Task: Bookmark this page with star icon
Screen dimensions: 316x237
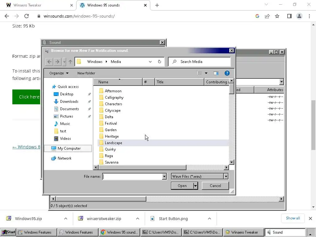Action: click(277, 16)
